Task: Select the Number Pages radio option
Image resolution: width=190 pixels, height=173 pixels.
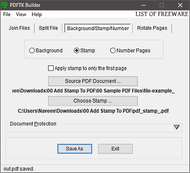Action: tap(130, 51)
